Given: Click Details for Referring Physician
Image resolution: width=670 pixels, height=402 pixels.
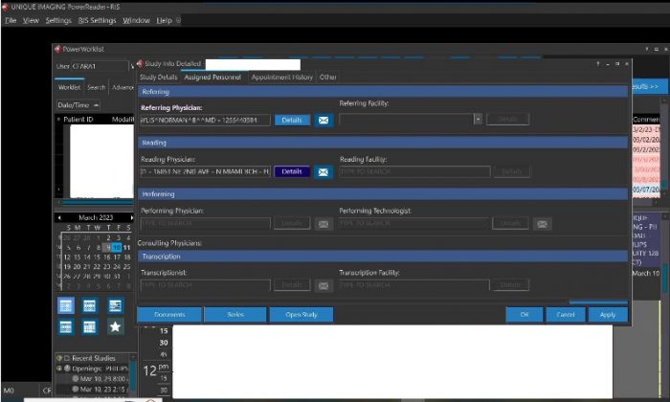Looking at the screenshot, I should (292, 120).
